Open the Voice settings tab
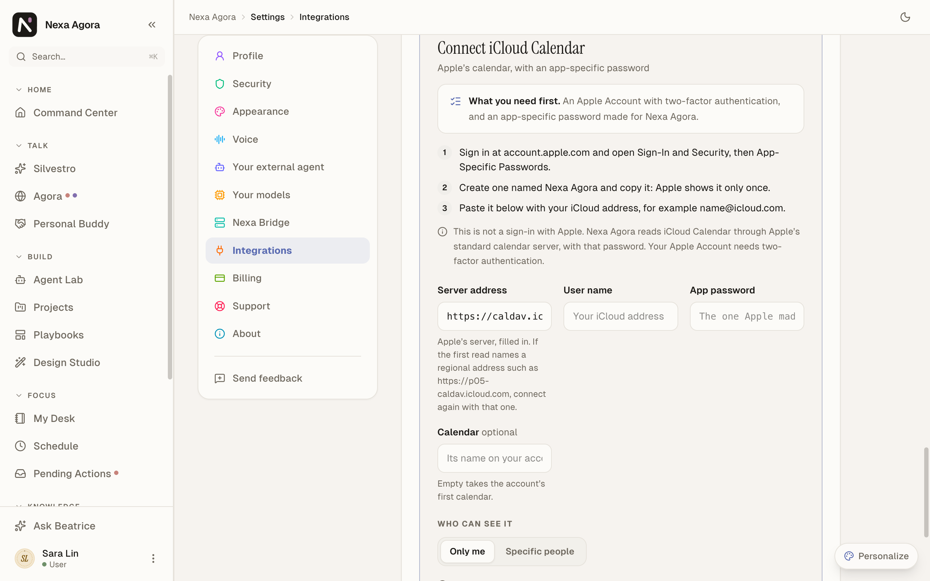This screenshot has height=581, width=930. tap(287, 139)
